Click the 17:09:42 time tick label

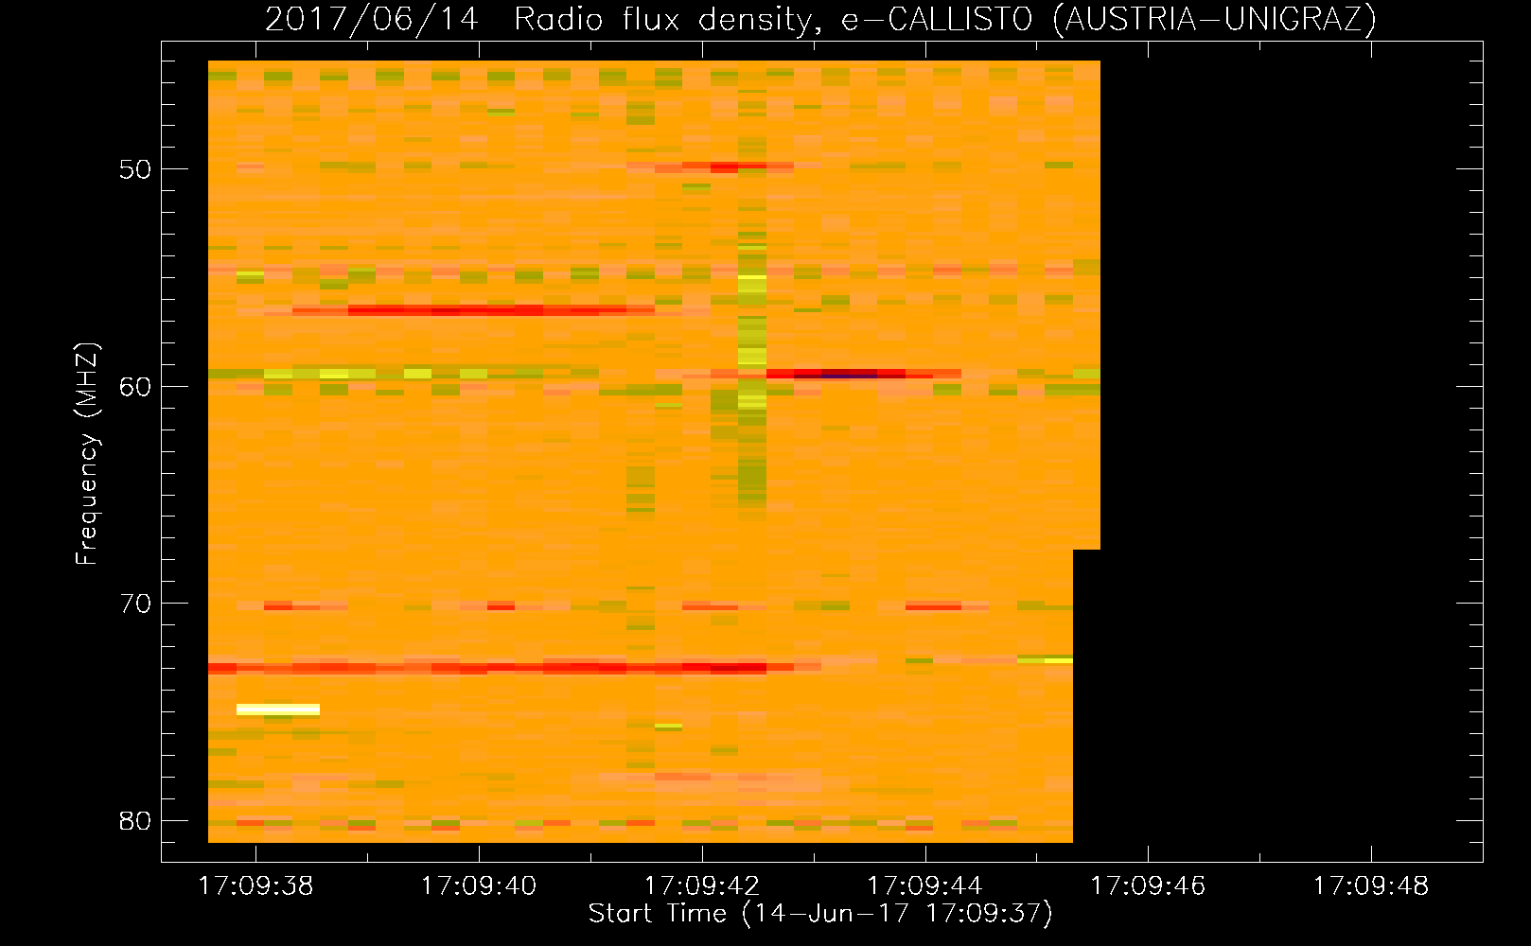[701, 886]
